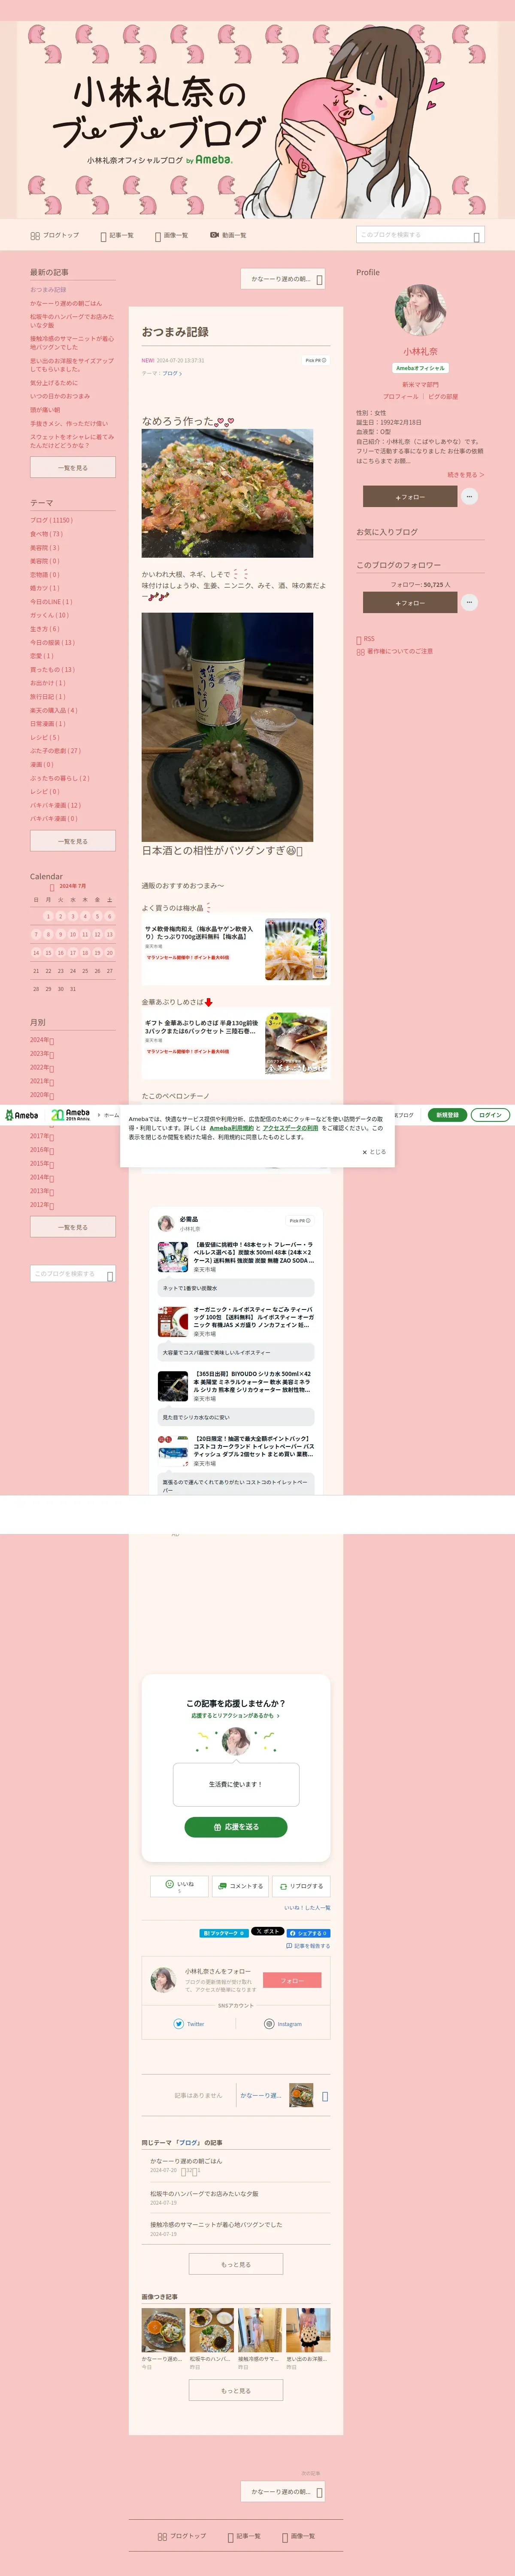Viewport: 515px width, 2576px height.
Task: Click 新規登録 button in floating bar
Action: (447, 1115)
